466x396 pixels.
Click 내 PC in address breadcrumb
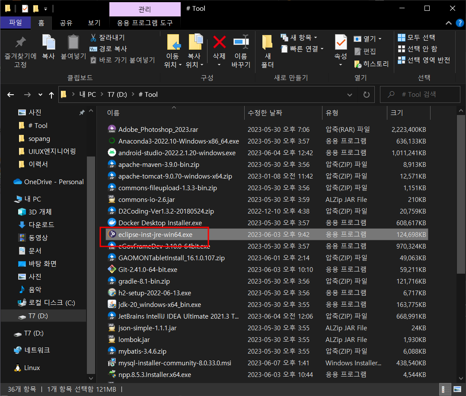click(88, 95)
